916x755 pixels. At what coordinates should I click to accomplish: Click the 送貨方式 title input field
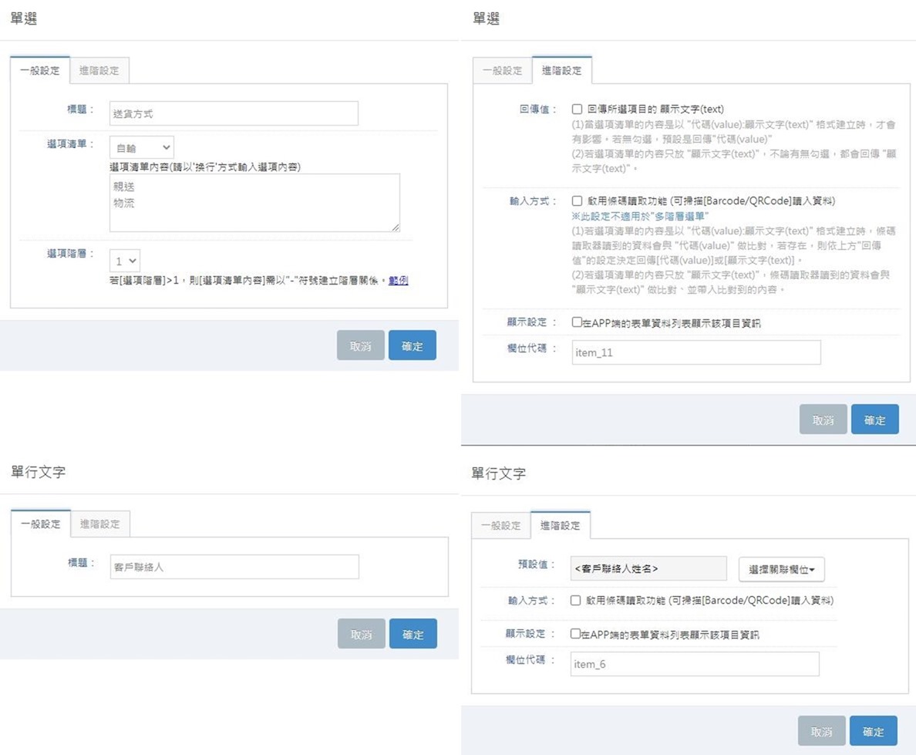point(234,113)
